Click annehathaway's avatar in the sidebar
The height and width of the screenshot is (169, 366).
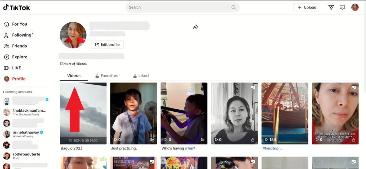click(x=6, y=134)
